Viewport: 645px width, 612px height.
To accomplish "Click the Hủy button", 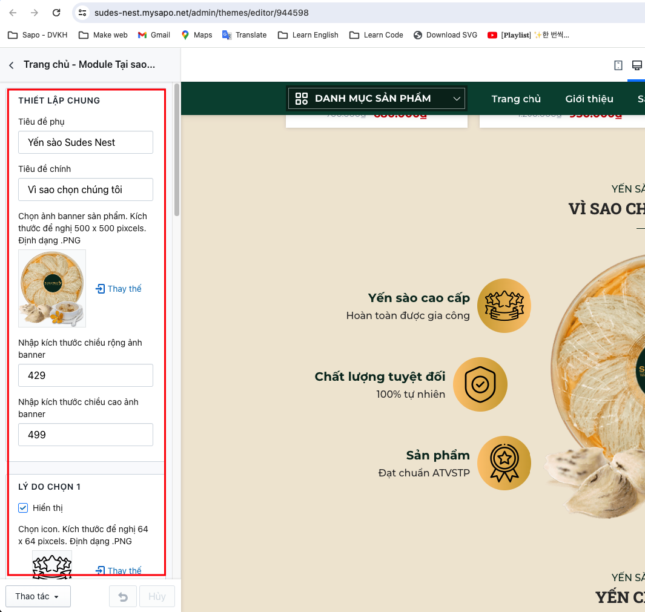I will [157, 596].
